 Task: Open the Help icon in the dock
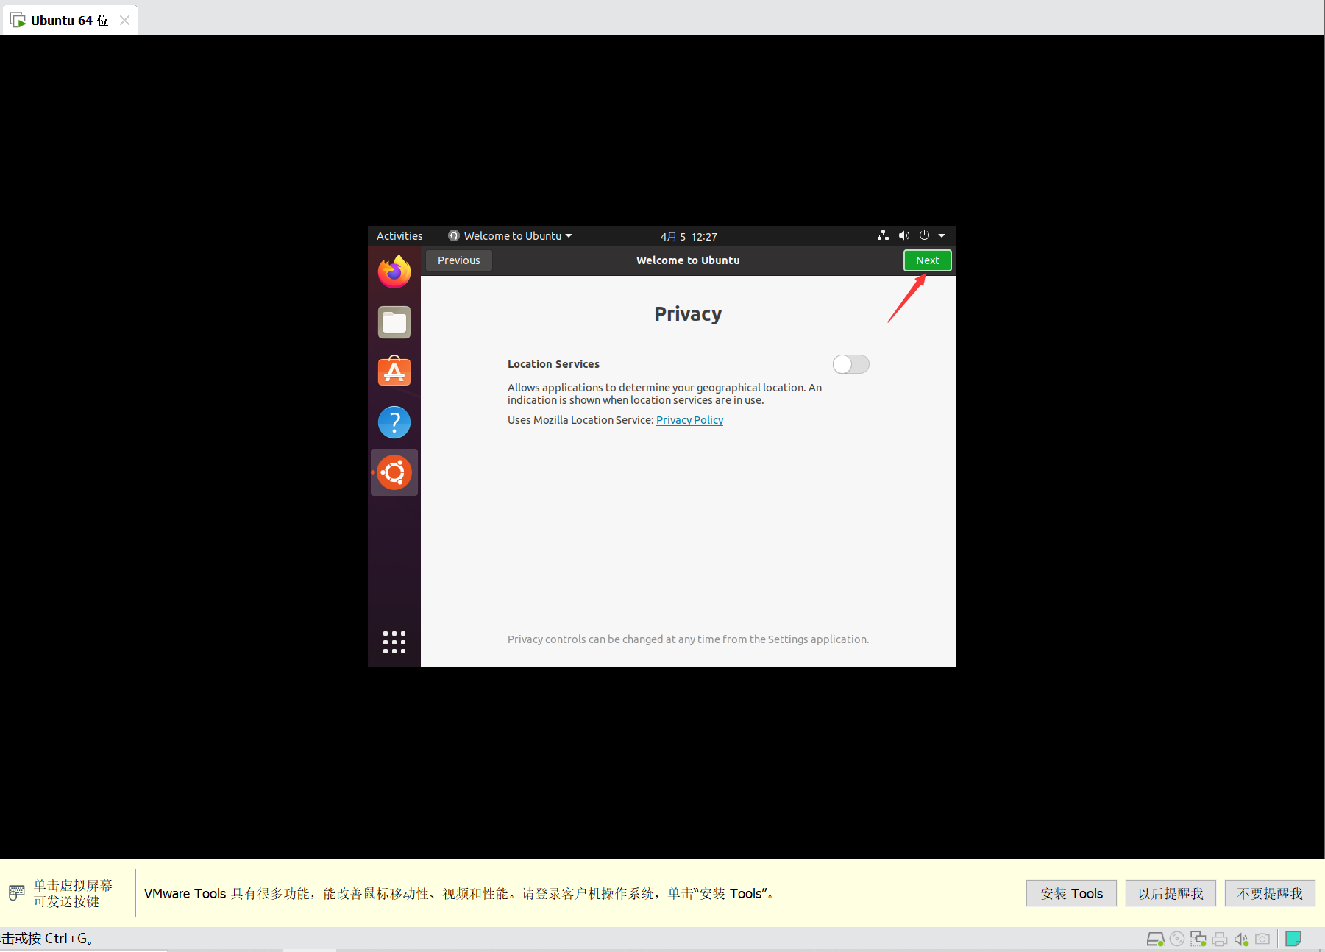tap(394, 422)
